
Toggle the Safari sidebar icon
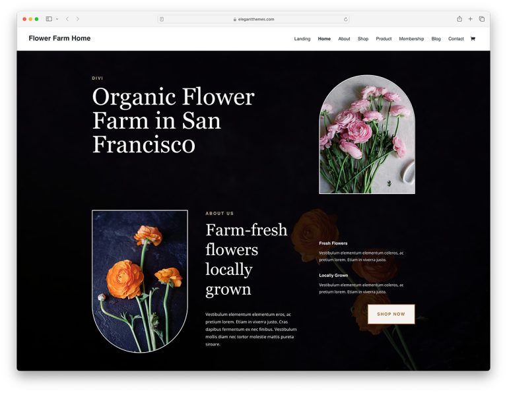coord(49,19)
